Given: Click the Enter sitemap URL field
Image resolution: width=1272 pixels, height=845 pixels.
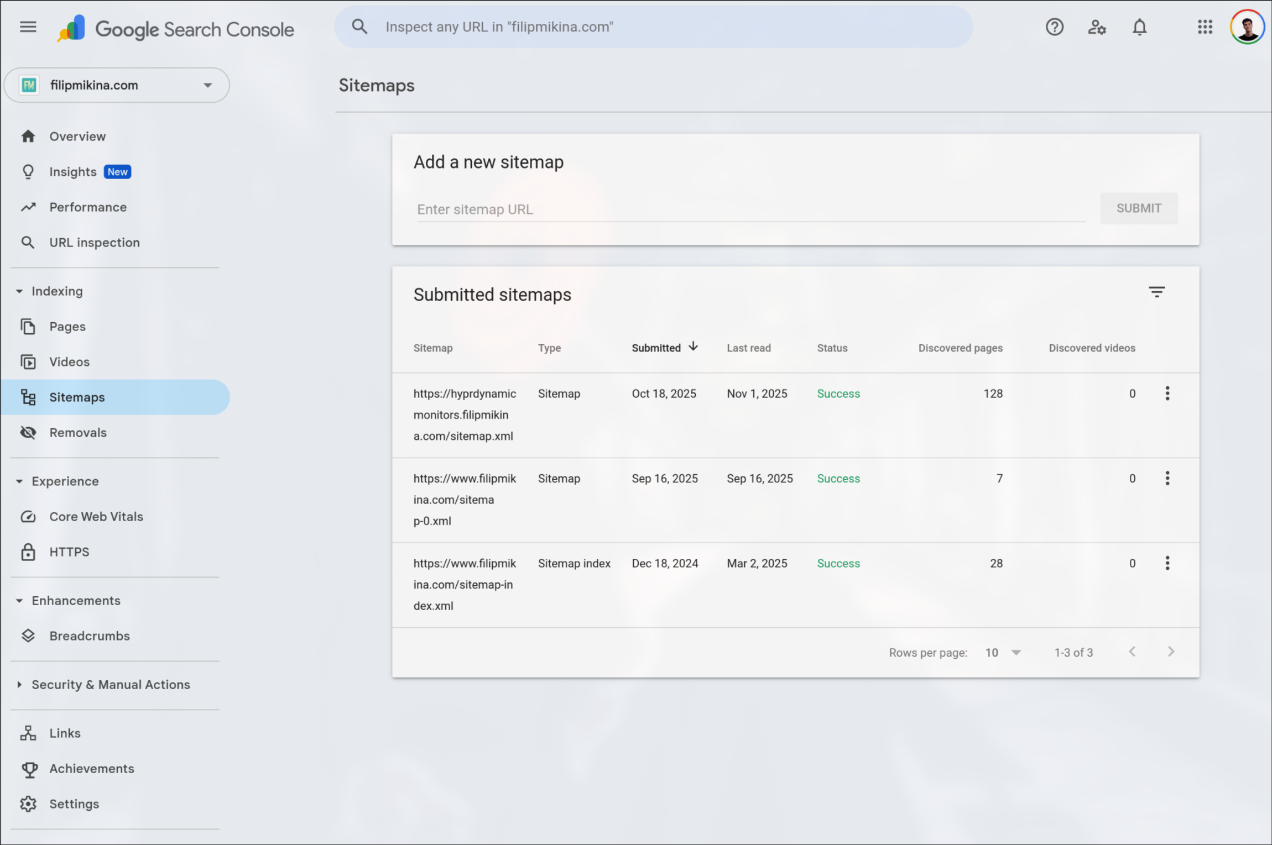Looking at the screenshot, I should pos(750,209).
